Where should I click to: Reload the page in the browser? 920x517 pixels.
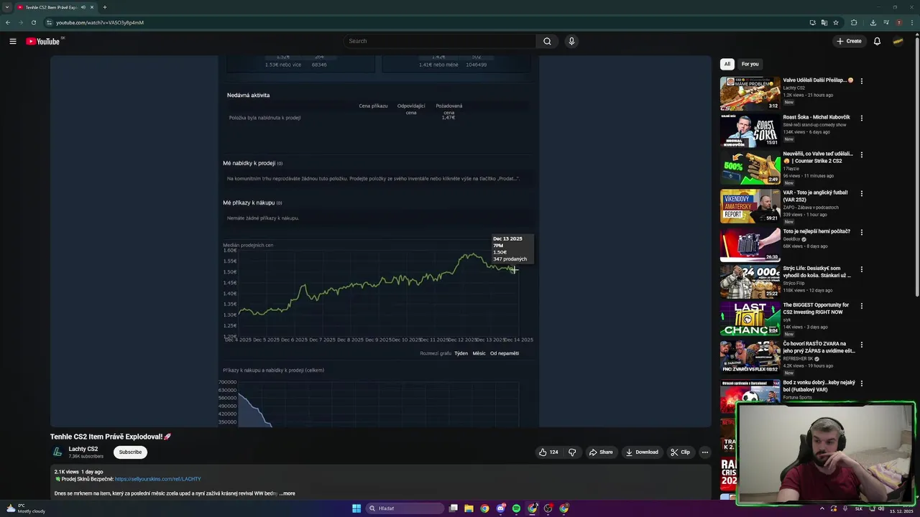[x=34, y=22]
